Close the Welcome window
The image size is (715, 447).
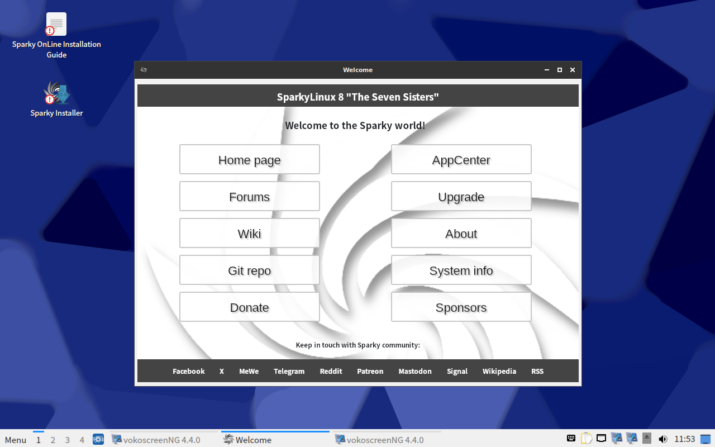pyautogui.click(x=573, y=70)
